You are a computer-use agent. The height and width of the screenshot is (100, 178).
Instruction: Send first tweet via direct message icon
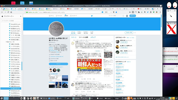tap(94, 79)
